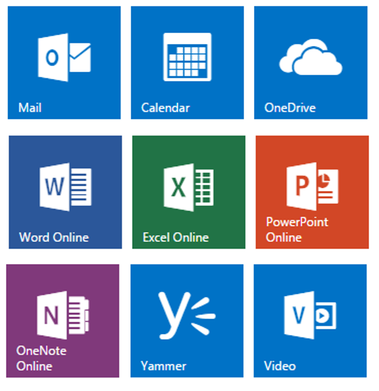The width and height of the screenshot is (379, 391).
Task: Launch the OneNote 'N' notebook icon
Action: (x=63, y=315)
